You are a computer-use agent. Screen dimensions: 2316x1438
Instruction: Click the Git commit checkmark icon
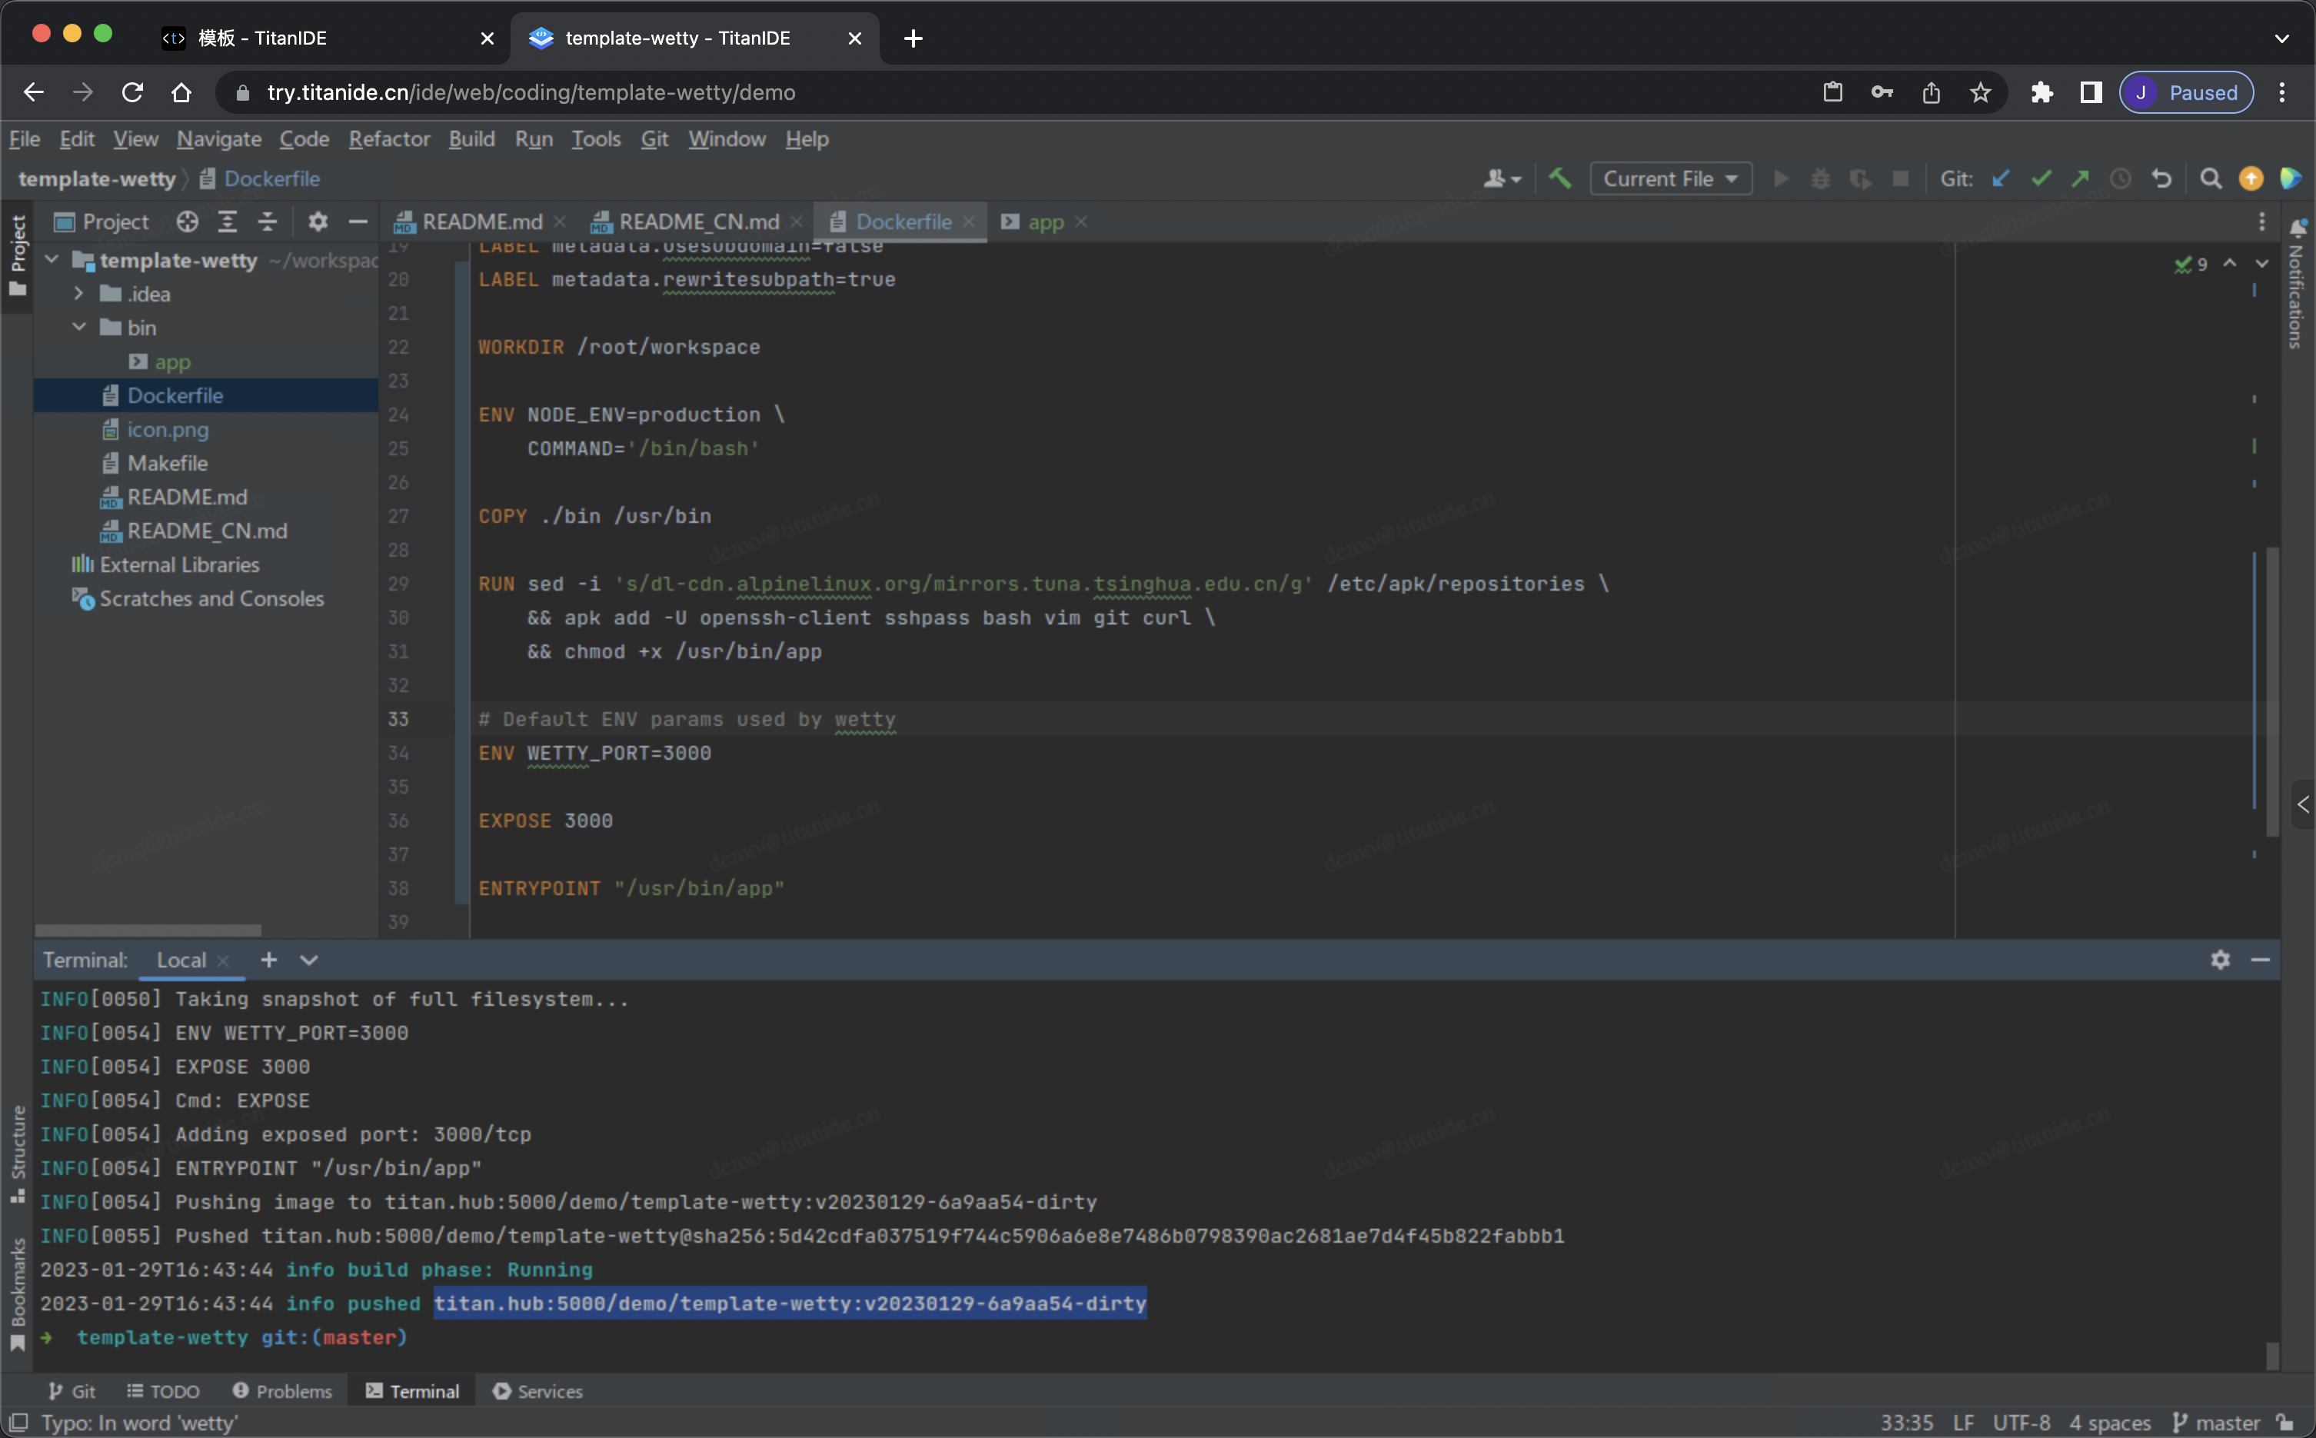coord(2040,178)
